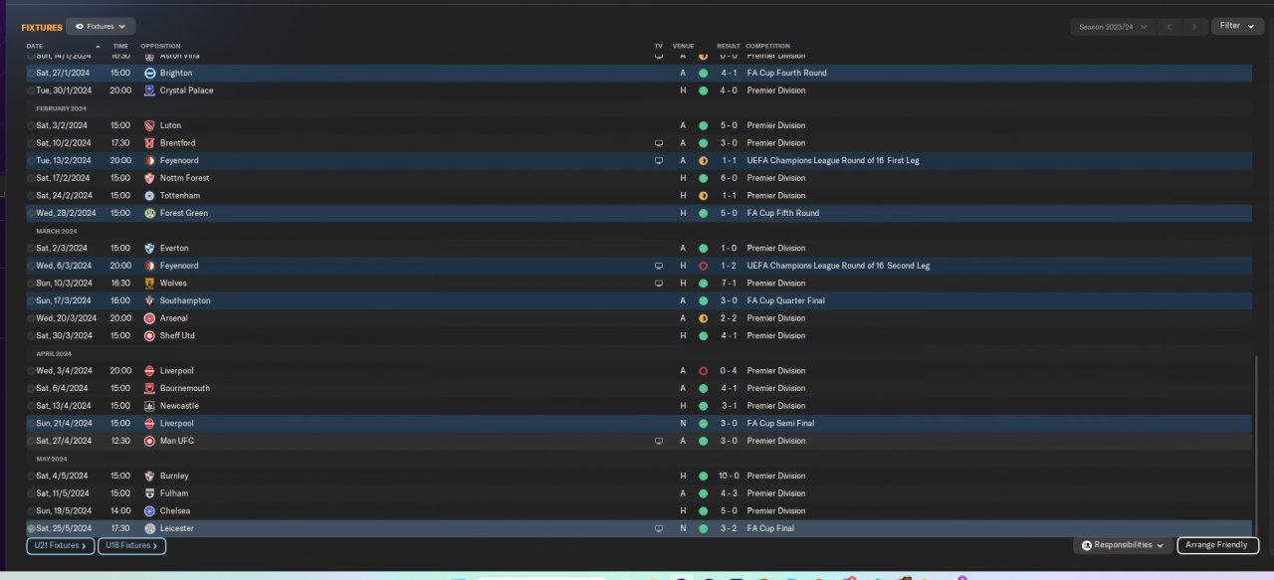The height and width of the screenshot is (580, 1274).
Task: Sort by Venue column header
Action: [683, 46]
